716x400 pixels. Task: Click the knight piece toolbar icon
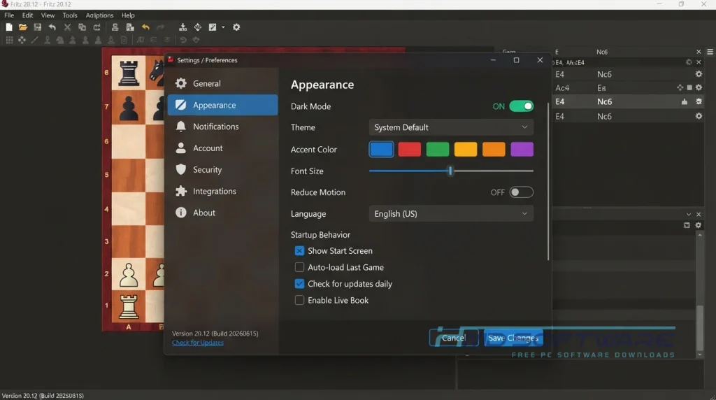coord(60,40)
